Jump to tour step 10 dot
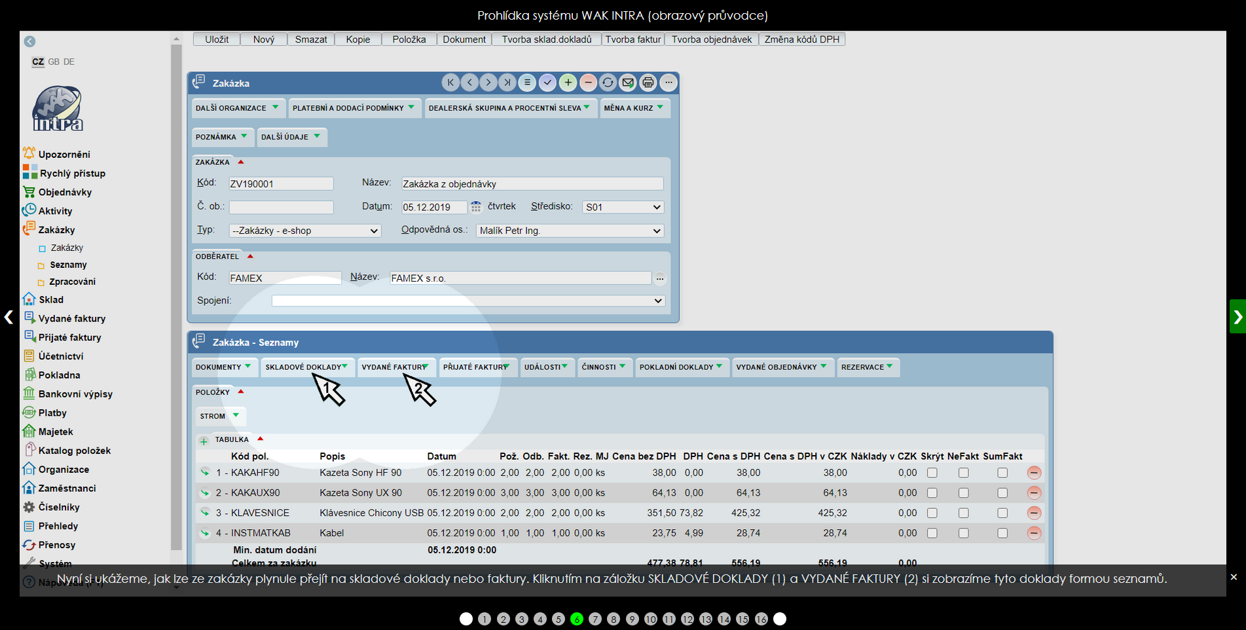The image size is (1246, 630). 650,619
